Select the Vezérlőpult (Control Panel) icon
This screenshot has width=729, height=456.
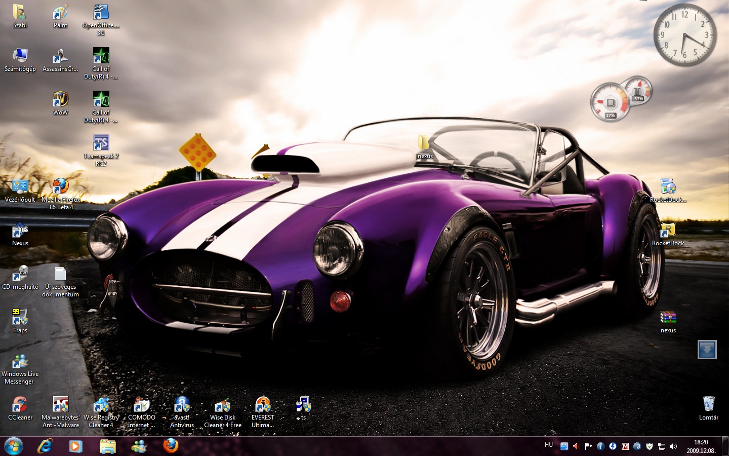[x=20, y=191]
